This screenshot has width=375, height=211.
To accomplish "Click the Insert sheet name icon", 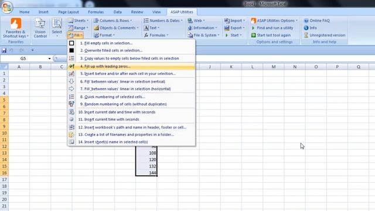I will [71, 142].
